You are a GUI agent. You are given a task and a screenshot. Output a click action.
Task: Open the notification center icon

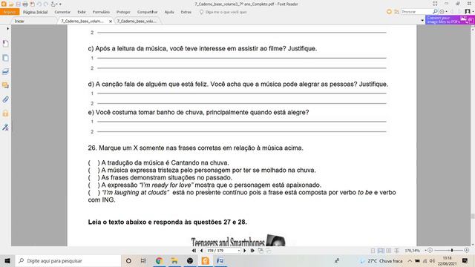(x=465, y=260)
